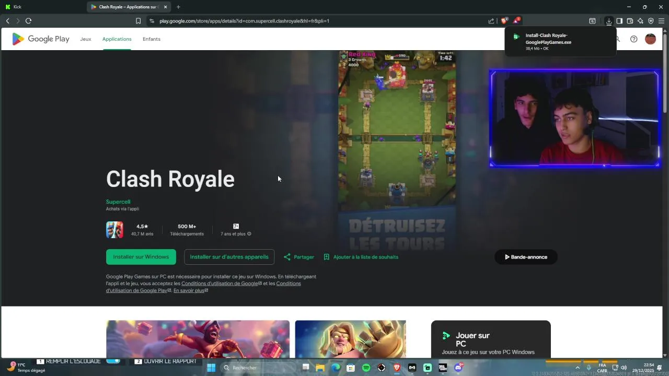The height and width of the screenshot is (376, 669).
Task: Open Microsoft Edge from taskbar
Action: [336, 368]
